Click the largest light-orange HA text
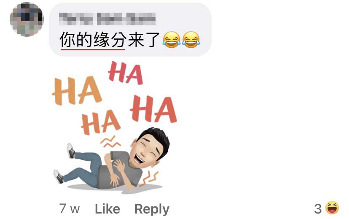The width and height of the screenshot is (349, 219). (x=77, y=91)
